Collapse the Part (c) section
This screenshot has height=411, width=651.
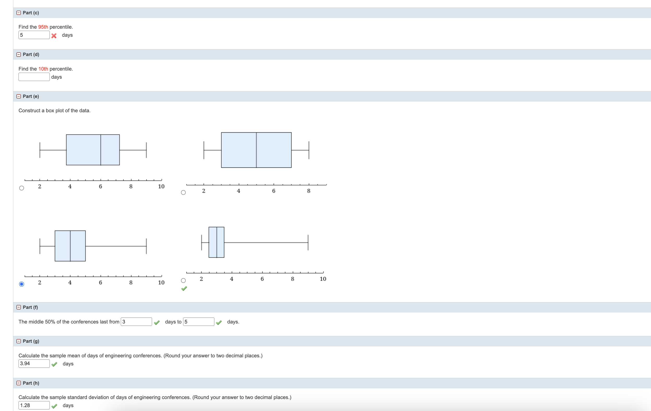[19, 13]
